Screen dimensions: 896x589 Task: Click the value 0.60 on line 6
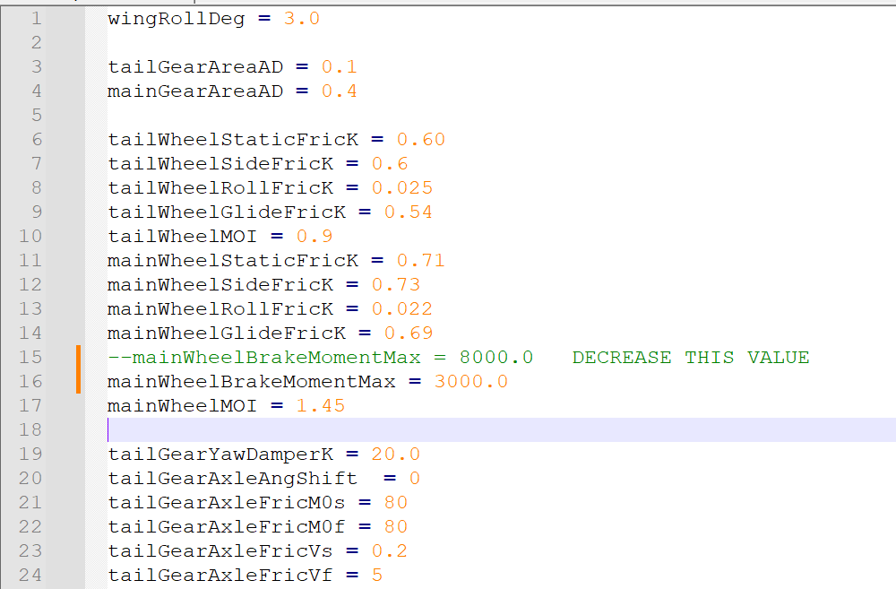[x=421, y=140]
